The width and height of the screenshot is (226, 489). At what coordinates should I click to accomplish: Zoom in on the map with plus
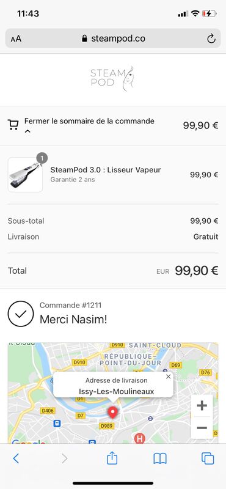202,405
